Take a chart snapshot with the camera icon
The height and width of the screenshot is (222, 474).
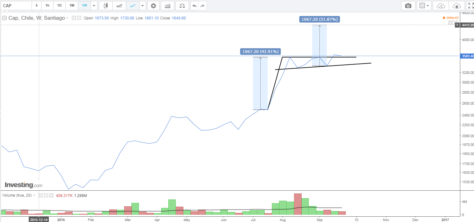point(408,6)
